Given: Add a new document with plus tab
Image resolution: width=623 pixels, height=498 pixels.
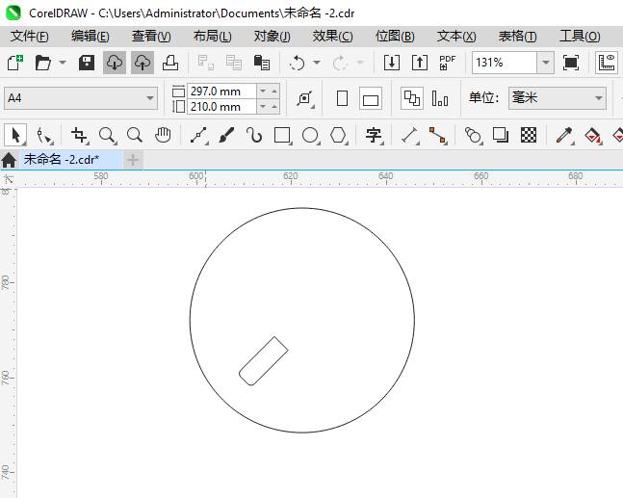Looking at the screenshot, I should tap(133, 160).
